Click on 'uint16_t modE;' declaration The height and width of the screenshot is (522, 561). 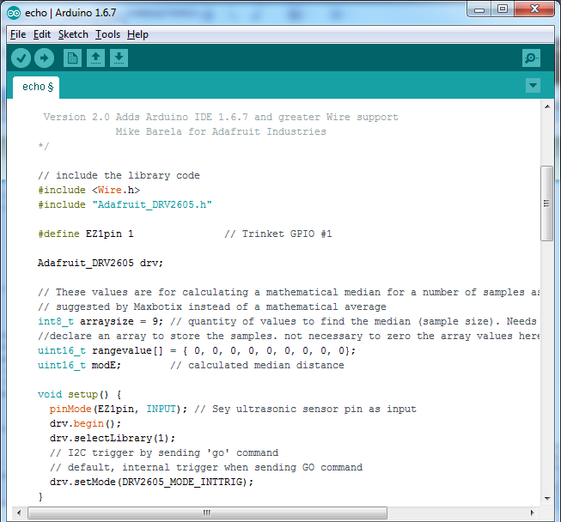79,366
